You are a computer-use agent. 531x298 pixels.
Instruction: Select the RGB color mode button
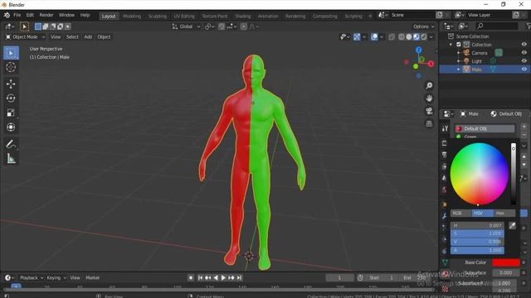coord(461,214)
